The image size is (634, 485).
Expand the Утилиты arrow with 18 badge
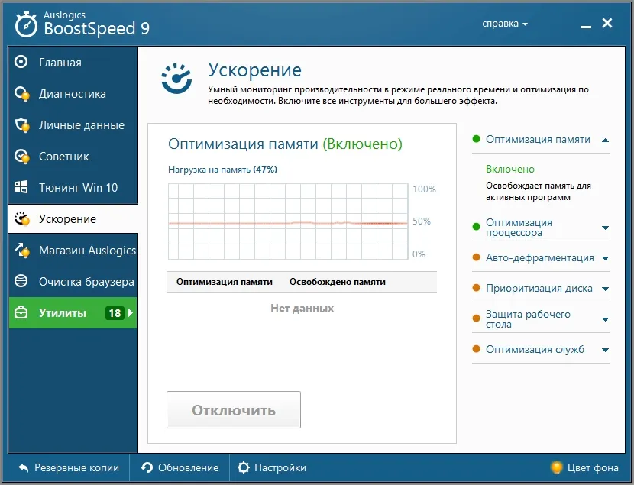click(130, 313)
